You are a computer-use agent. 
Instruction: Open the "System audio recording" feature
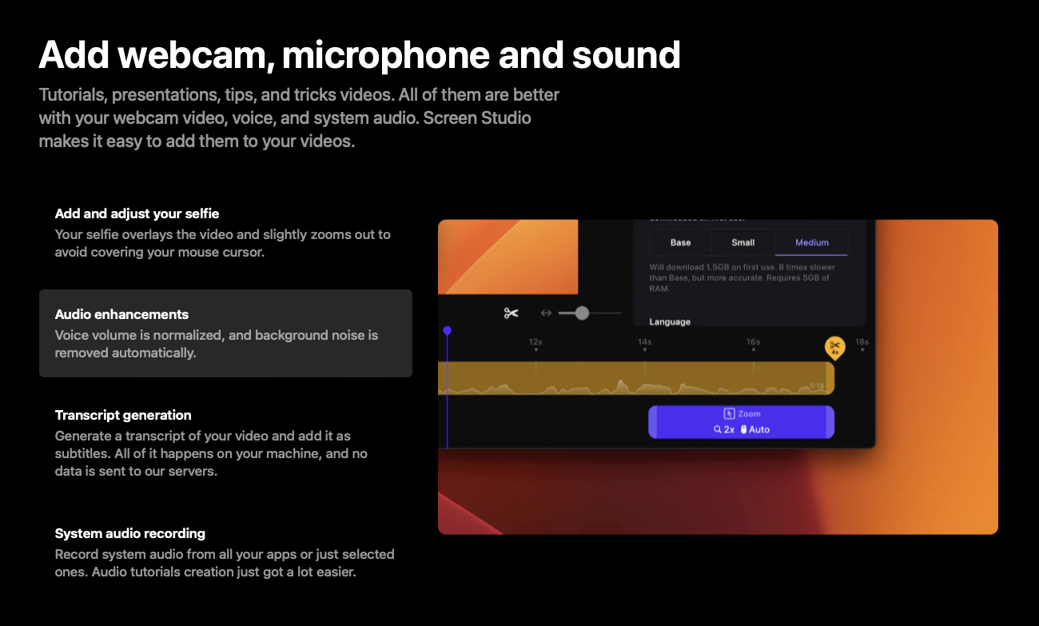[x=225, y=552]
